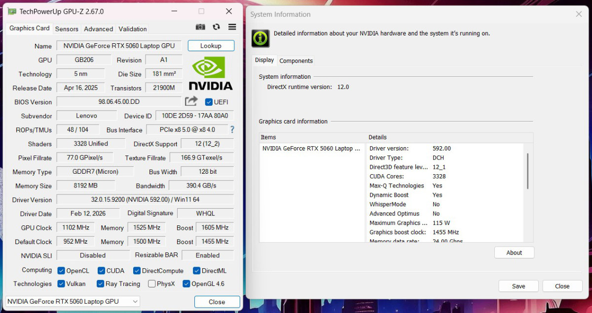Open PCIe bus interface help via question mark
Viewport: 592px width, 313px height.
(232, 130)
